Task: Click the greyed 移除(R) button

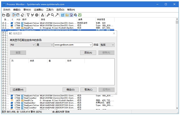Action: point(106,53)
